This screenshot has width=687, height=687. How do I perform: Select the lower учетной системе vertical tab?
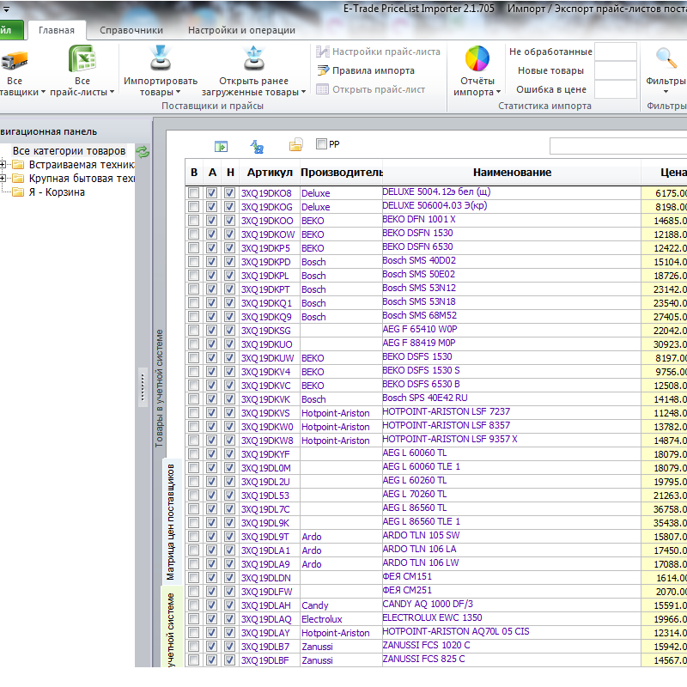pyautogui.click(x=170, y=627)
